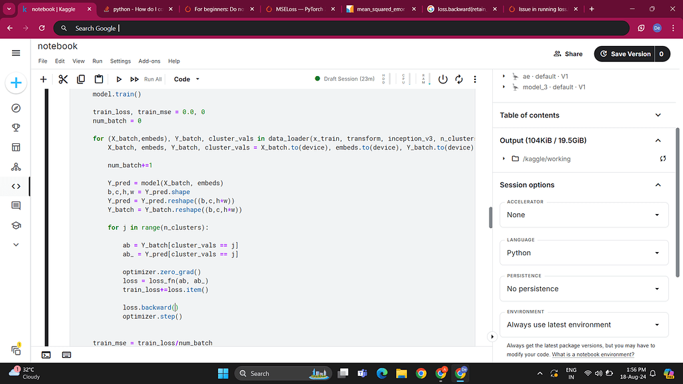Add a new cell with plus icon
Screen dimensions: 683x384
coord(43,79)
